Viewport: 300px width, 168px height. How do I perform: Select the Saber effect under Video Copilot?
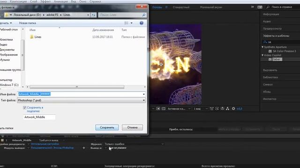[x=277, y=59]
